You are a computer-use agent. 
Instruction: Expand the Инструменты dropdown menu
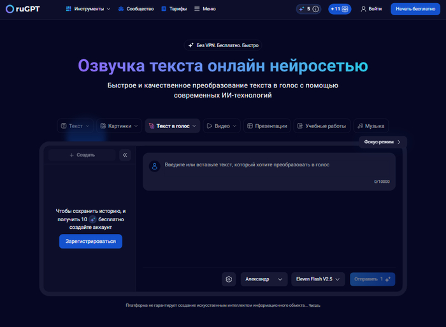coord(88,9)
